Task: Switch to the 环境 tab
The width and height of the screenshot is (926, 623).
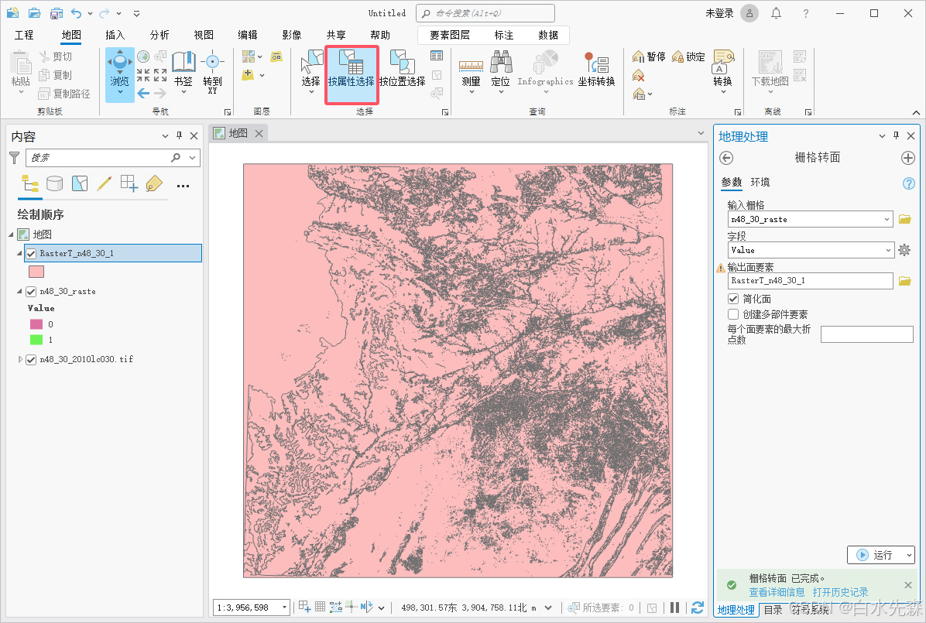Action: [x=760, y=183]
